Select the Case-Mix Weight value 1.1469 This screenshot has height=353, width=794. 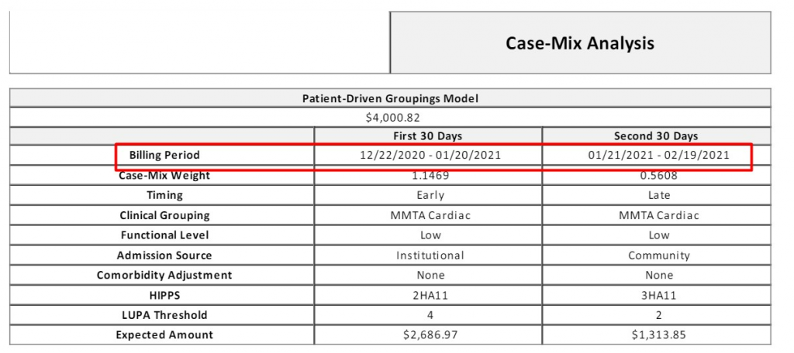click(430, 176)
